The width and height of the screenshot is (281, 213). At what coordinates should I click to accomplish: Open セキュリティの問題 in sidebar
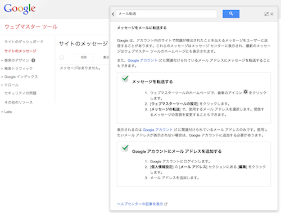tap(20, 93)
